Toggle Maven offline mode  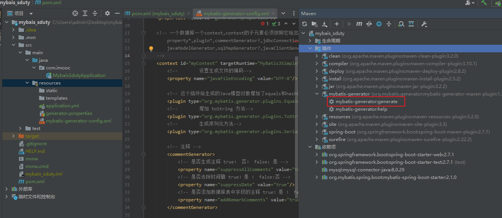coord(369,24)
